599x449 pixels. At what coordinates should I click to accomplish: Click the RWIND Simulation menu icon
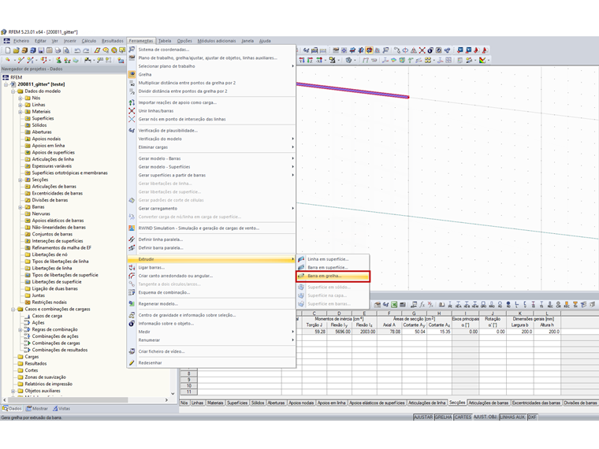click(132, 228)
